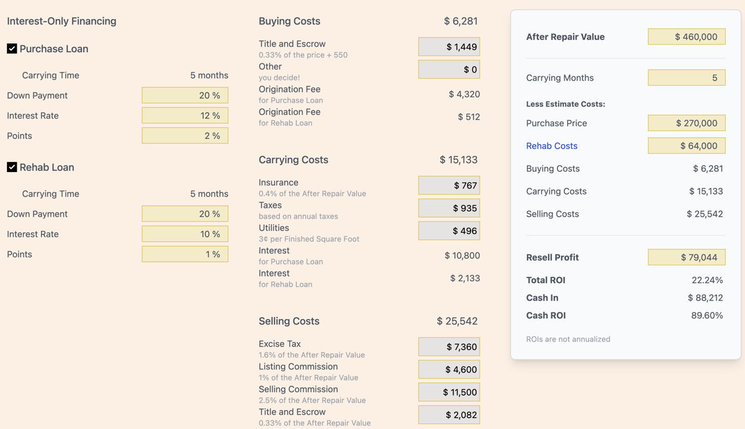This screenshot has height=429, width=745.
Task: Click Purchase Loan Interest Rate 12% field
Action: 185,115
